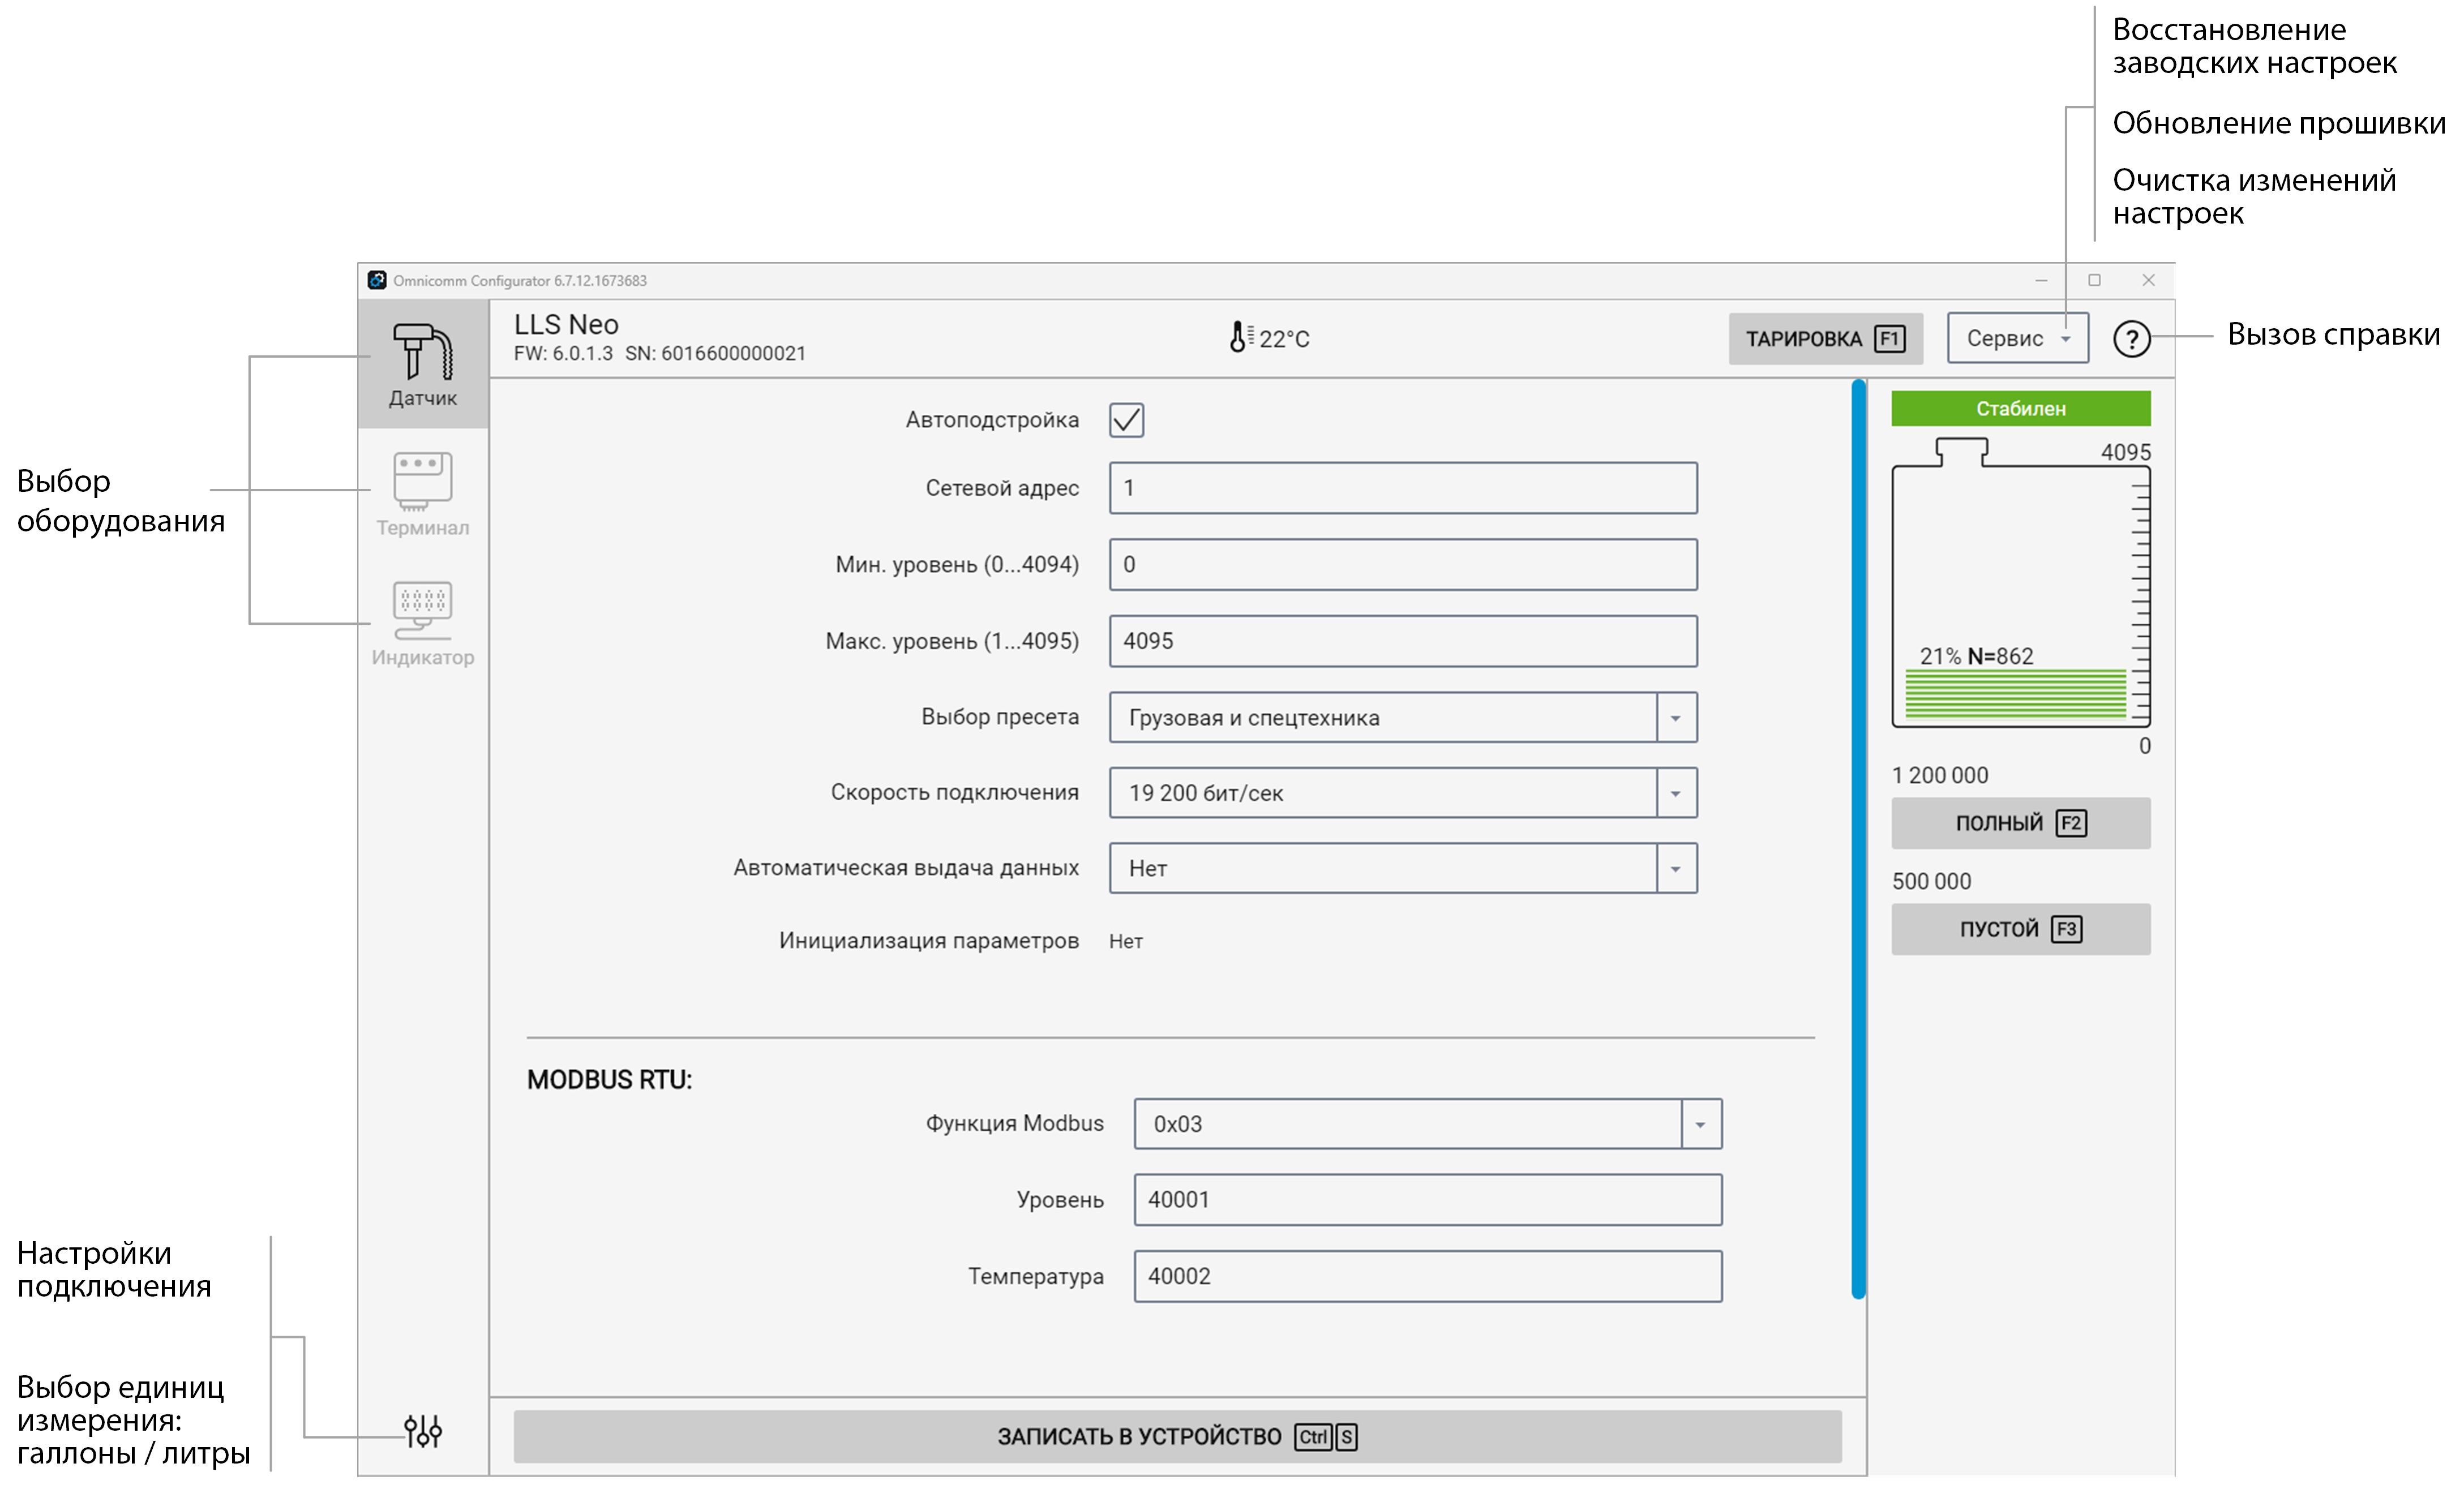The image size is (2464, 1489).
Task: Open the Скорость подключения dropdown
Action: [x=1675, y=793]
